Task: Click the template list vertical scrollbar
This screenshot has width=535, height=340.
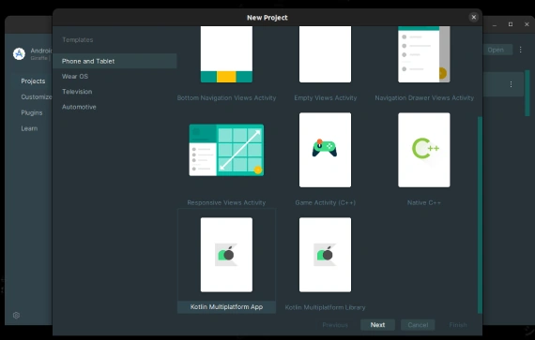Action: (x=480, y=214)
